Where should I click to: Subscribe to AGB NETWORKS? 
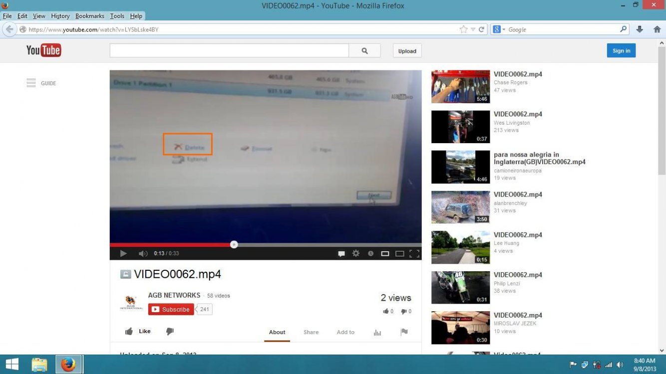point(171,309)
